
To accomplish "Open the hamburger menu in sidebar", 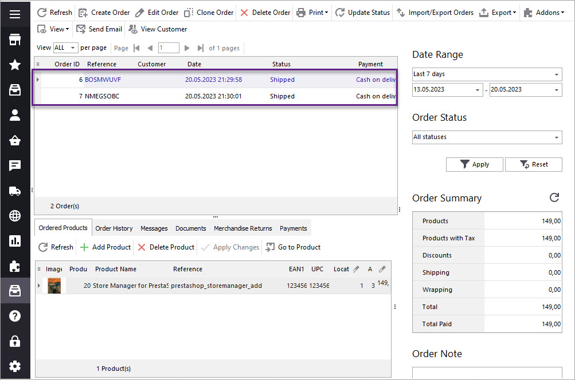I will [x=15, y=14].
